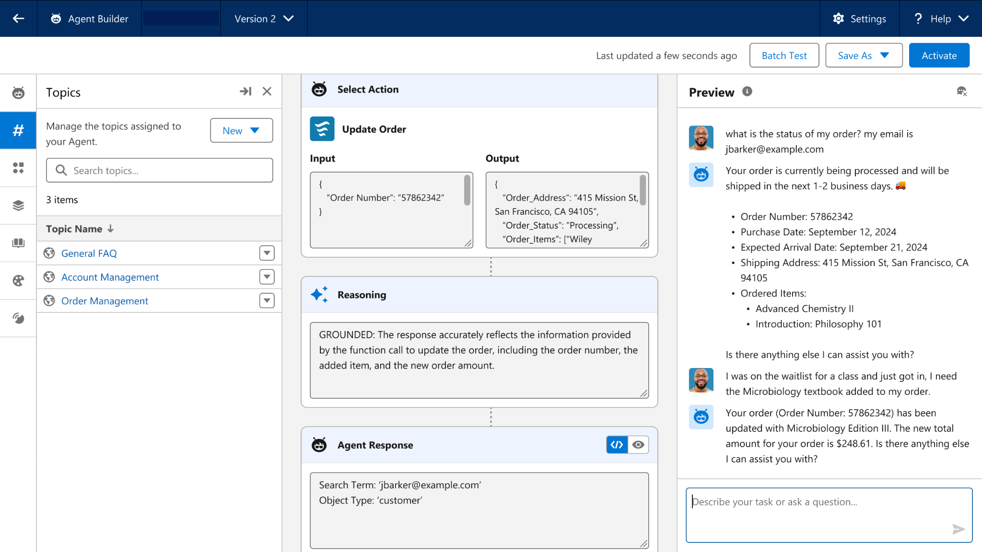Image resolution: width=982 pixels, height=552 pixels.
Task: Expand the Save As dropdown arrow
Action: (885, 55)
